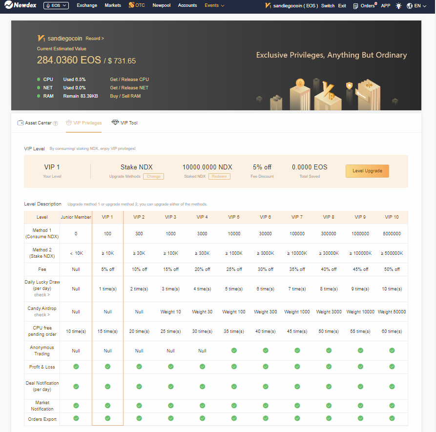
Task: Click the OTC icon in navigation
Action: pyautogui.click(x=132, y=5)
